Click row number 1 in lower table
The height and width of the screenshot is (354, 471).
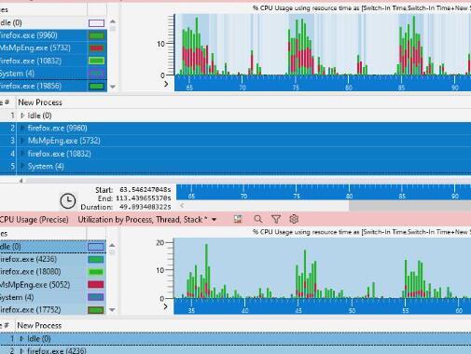click(12, 338)
